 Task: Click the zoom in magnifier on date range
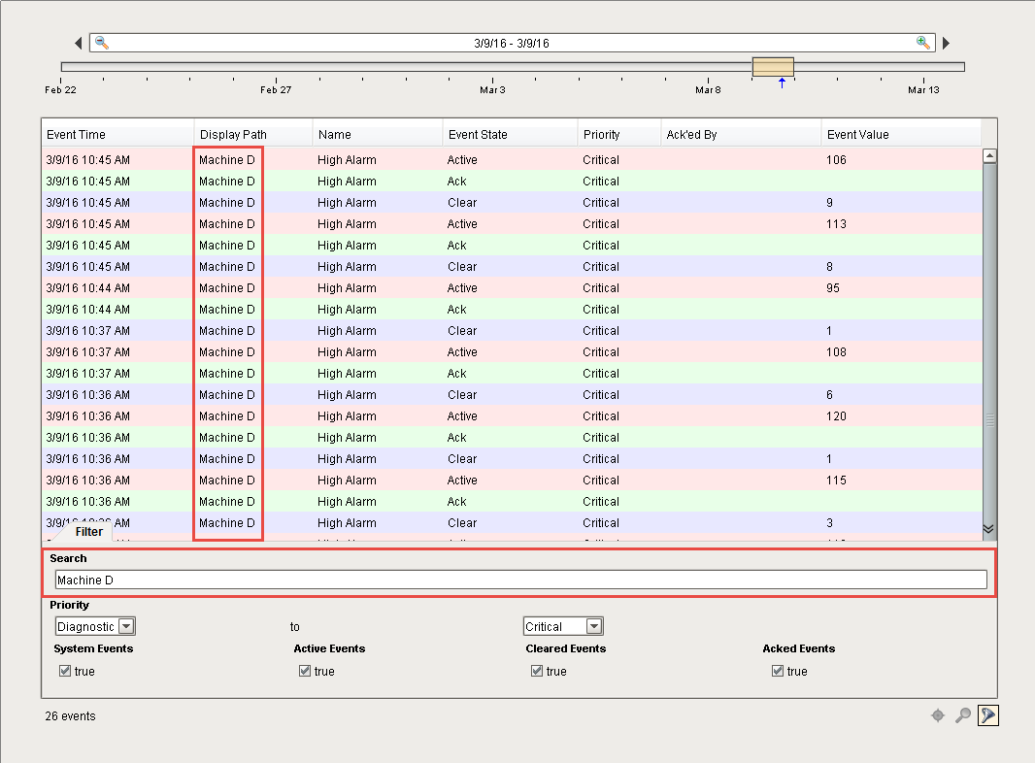[922, 43]
